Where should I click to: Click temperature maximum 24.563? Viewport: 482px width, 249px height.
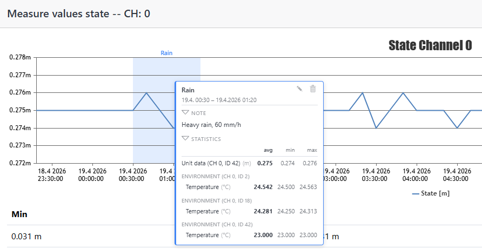[x=309, y=187]
